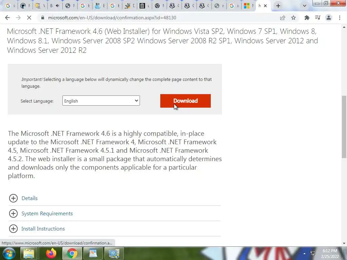This screenshot has height=260, width=347.
Task: Expand the Details section
Action: pos(29,198)
